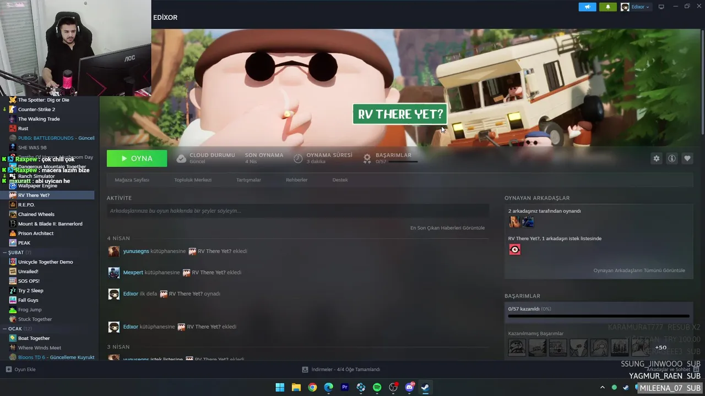Screen dimensions: 705x396
Task: Open the Rehberler tab
Action: [296, 180]
